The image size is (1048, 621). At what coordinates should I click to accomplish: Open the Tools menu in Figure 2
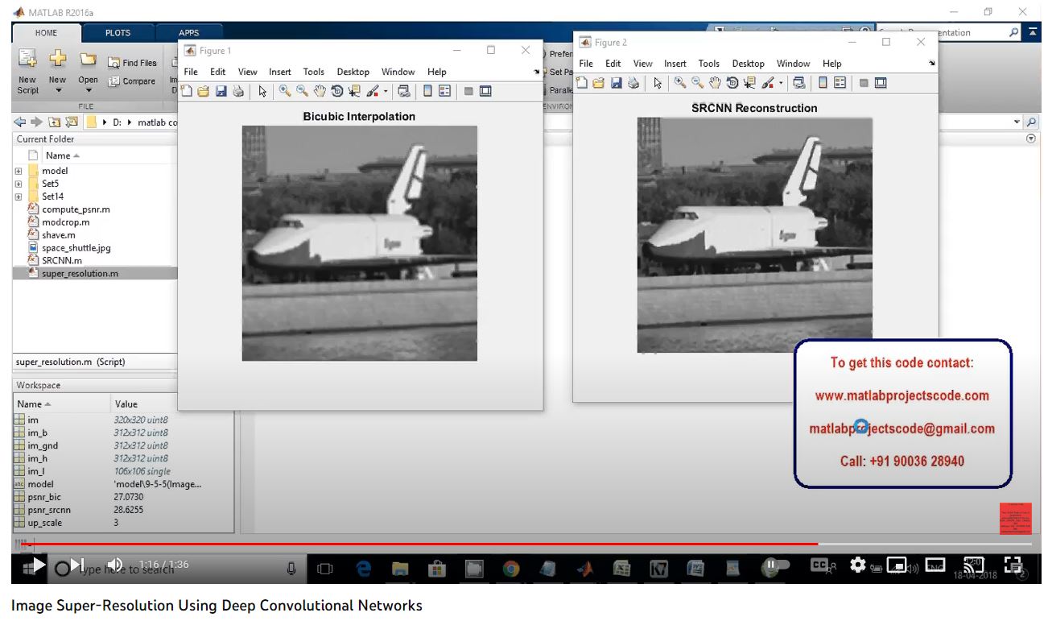(x=708, y=64)
